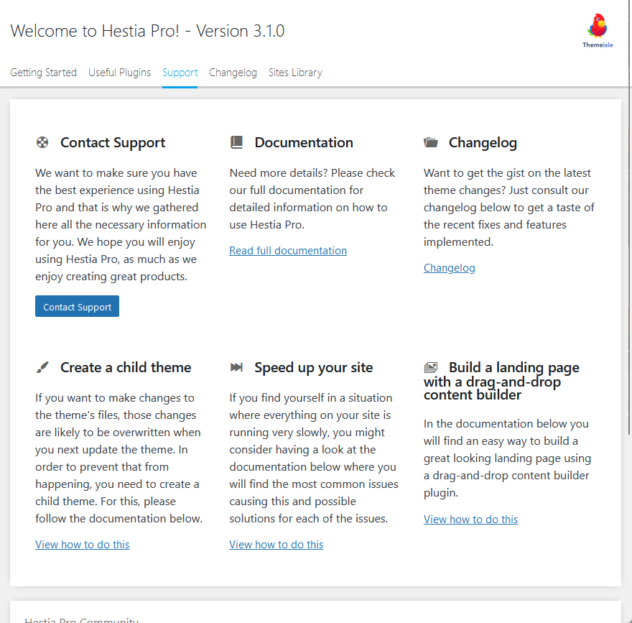Select the Support tab
Screen dimensions: 632x623
180,73
